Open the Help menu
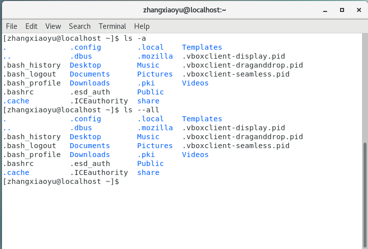This screenshot has width=368, height=249. tap(142, 26)
